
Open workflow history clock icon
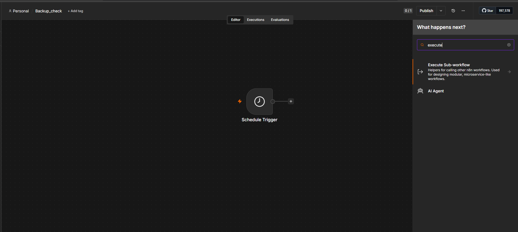pyautogui.click(x=453, y=11)
